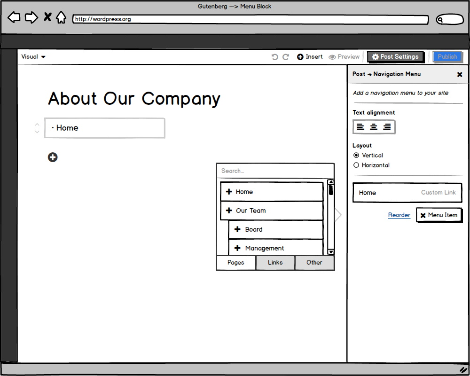Select the Vertical layout option
470x376 pixels.
356,155
